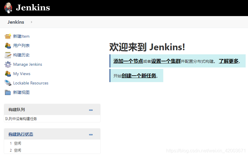Screen dimensions: 248x156
Task: Open Manage Jenkins
Action: click(28, 64)
